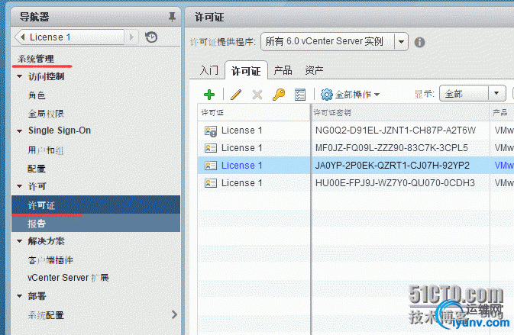This screenshot has height=335, width=514.
Task: Sort by the 许可证密钥 column header
Action: [x=400, y=113]
